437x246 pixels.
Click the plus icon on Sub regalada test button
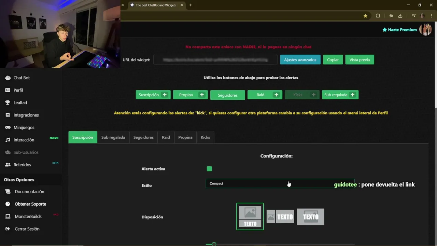[x=353, y=95]
